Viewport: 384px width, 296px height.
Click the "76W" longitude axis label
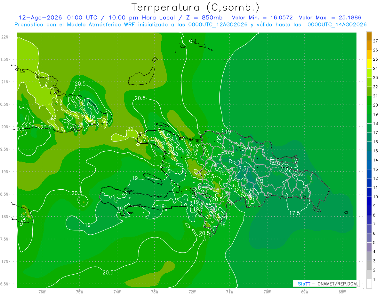tap(42, 292)
